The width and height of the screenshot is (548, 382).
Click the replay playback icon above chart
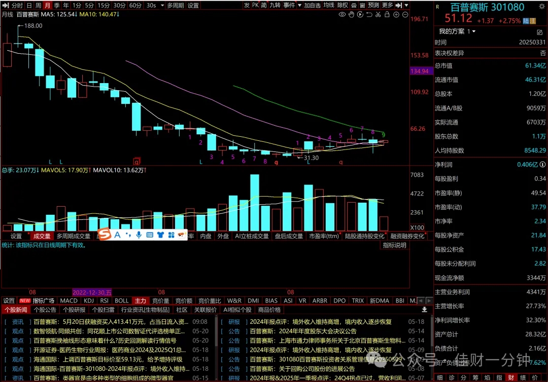(360, 15)
